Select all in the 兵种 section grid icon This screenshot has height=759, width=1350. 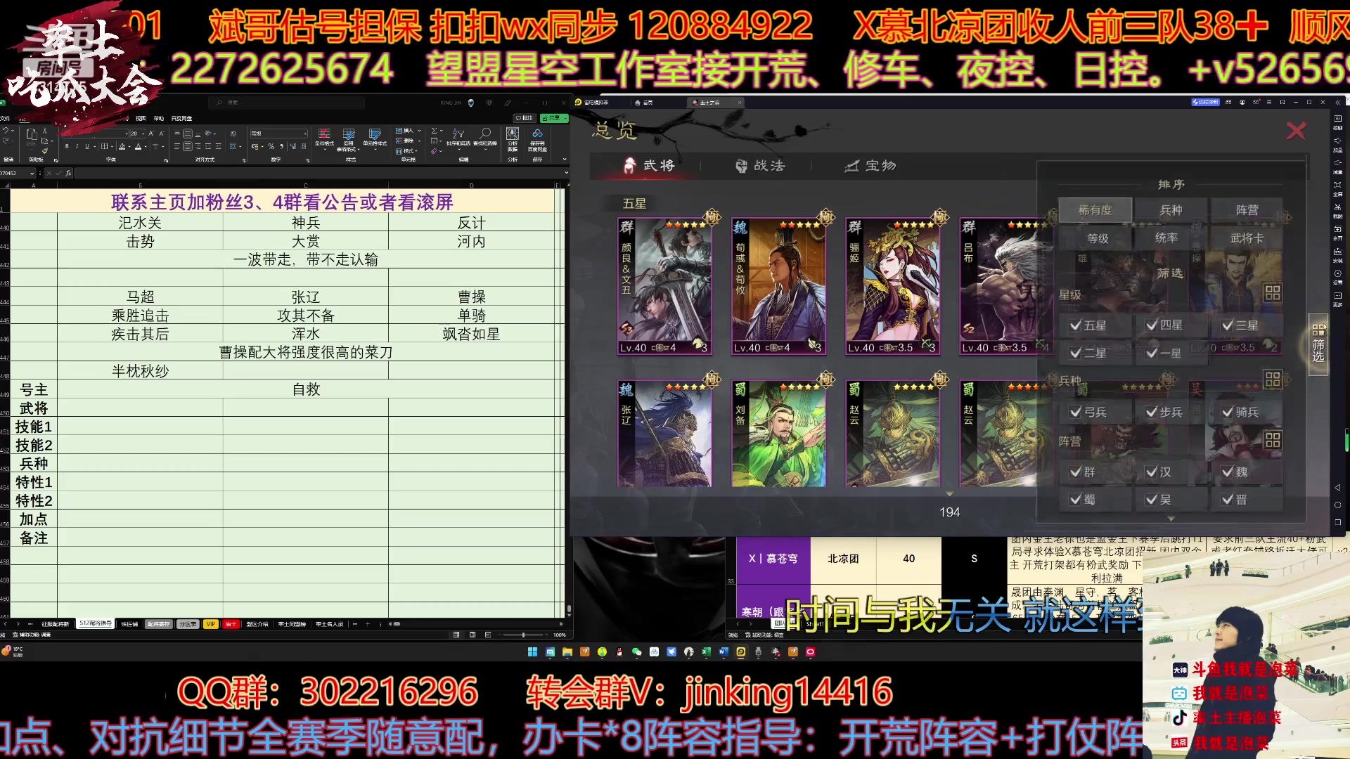coord(1273,379)
